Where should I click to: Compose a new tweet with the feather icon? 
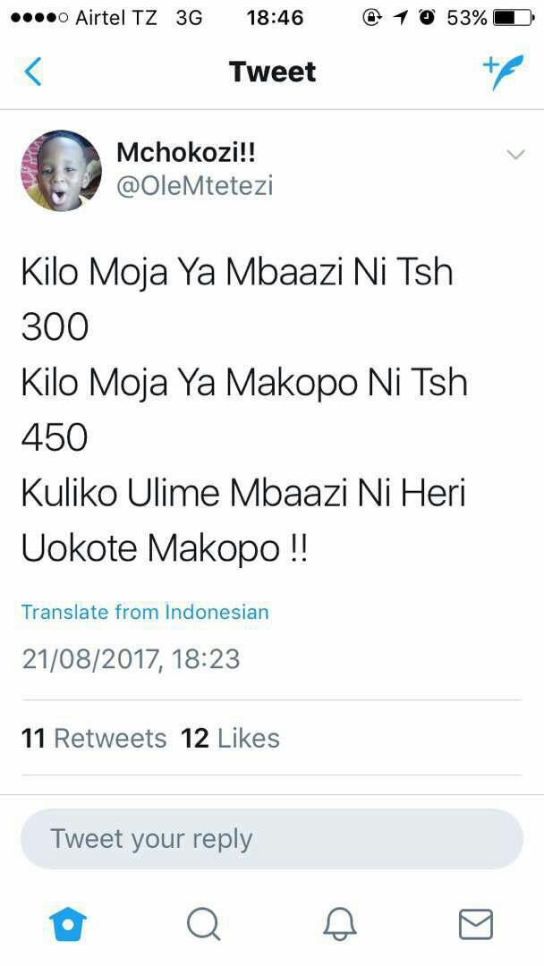click(x=503, y=72)
